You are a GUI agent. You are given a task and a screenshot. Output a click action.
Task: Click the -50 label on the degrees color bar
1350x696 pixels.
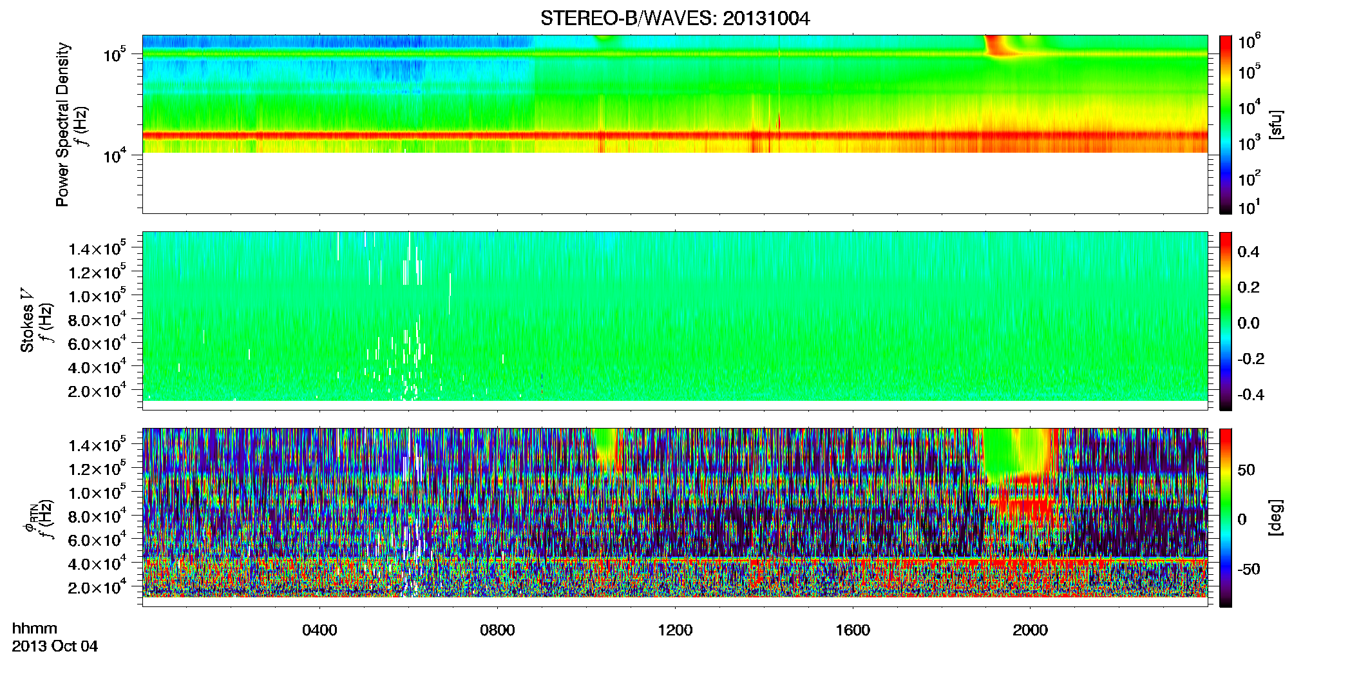[x=1248, y=569]
